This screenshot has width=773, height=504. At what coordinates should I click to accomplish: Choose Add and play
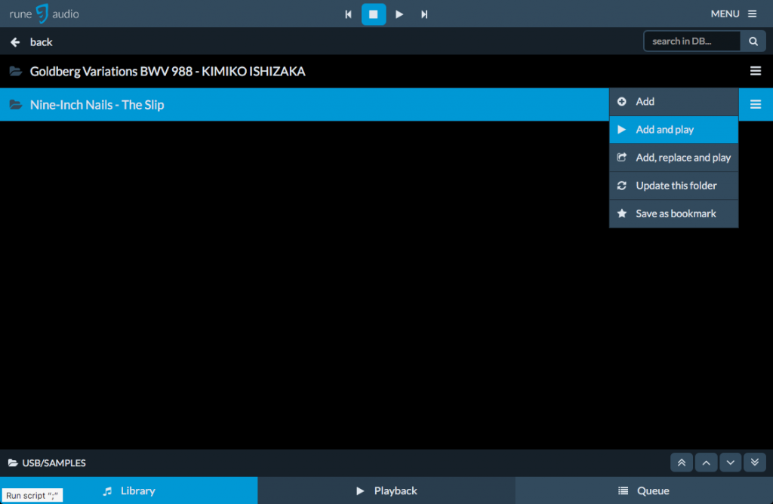tap(673, 130)
